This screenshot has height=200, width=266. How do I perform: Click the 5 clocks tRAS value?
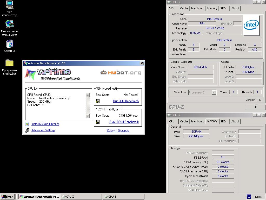click(x=223, y=176)
